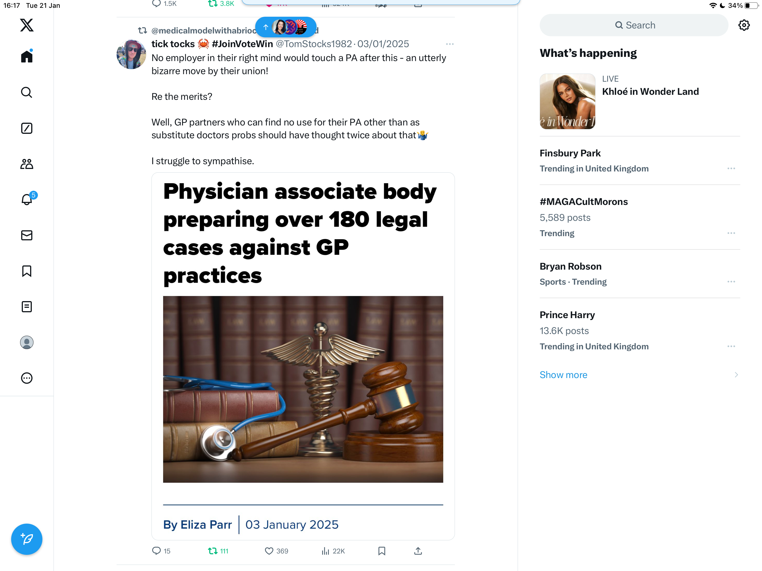Open Messages envelope icon in sidebar
Viewport: 762px width, 571px height.
(x=26, y=235)
